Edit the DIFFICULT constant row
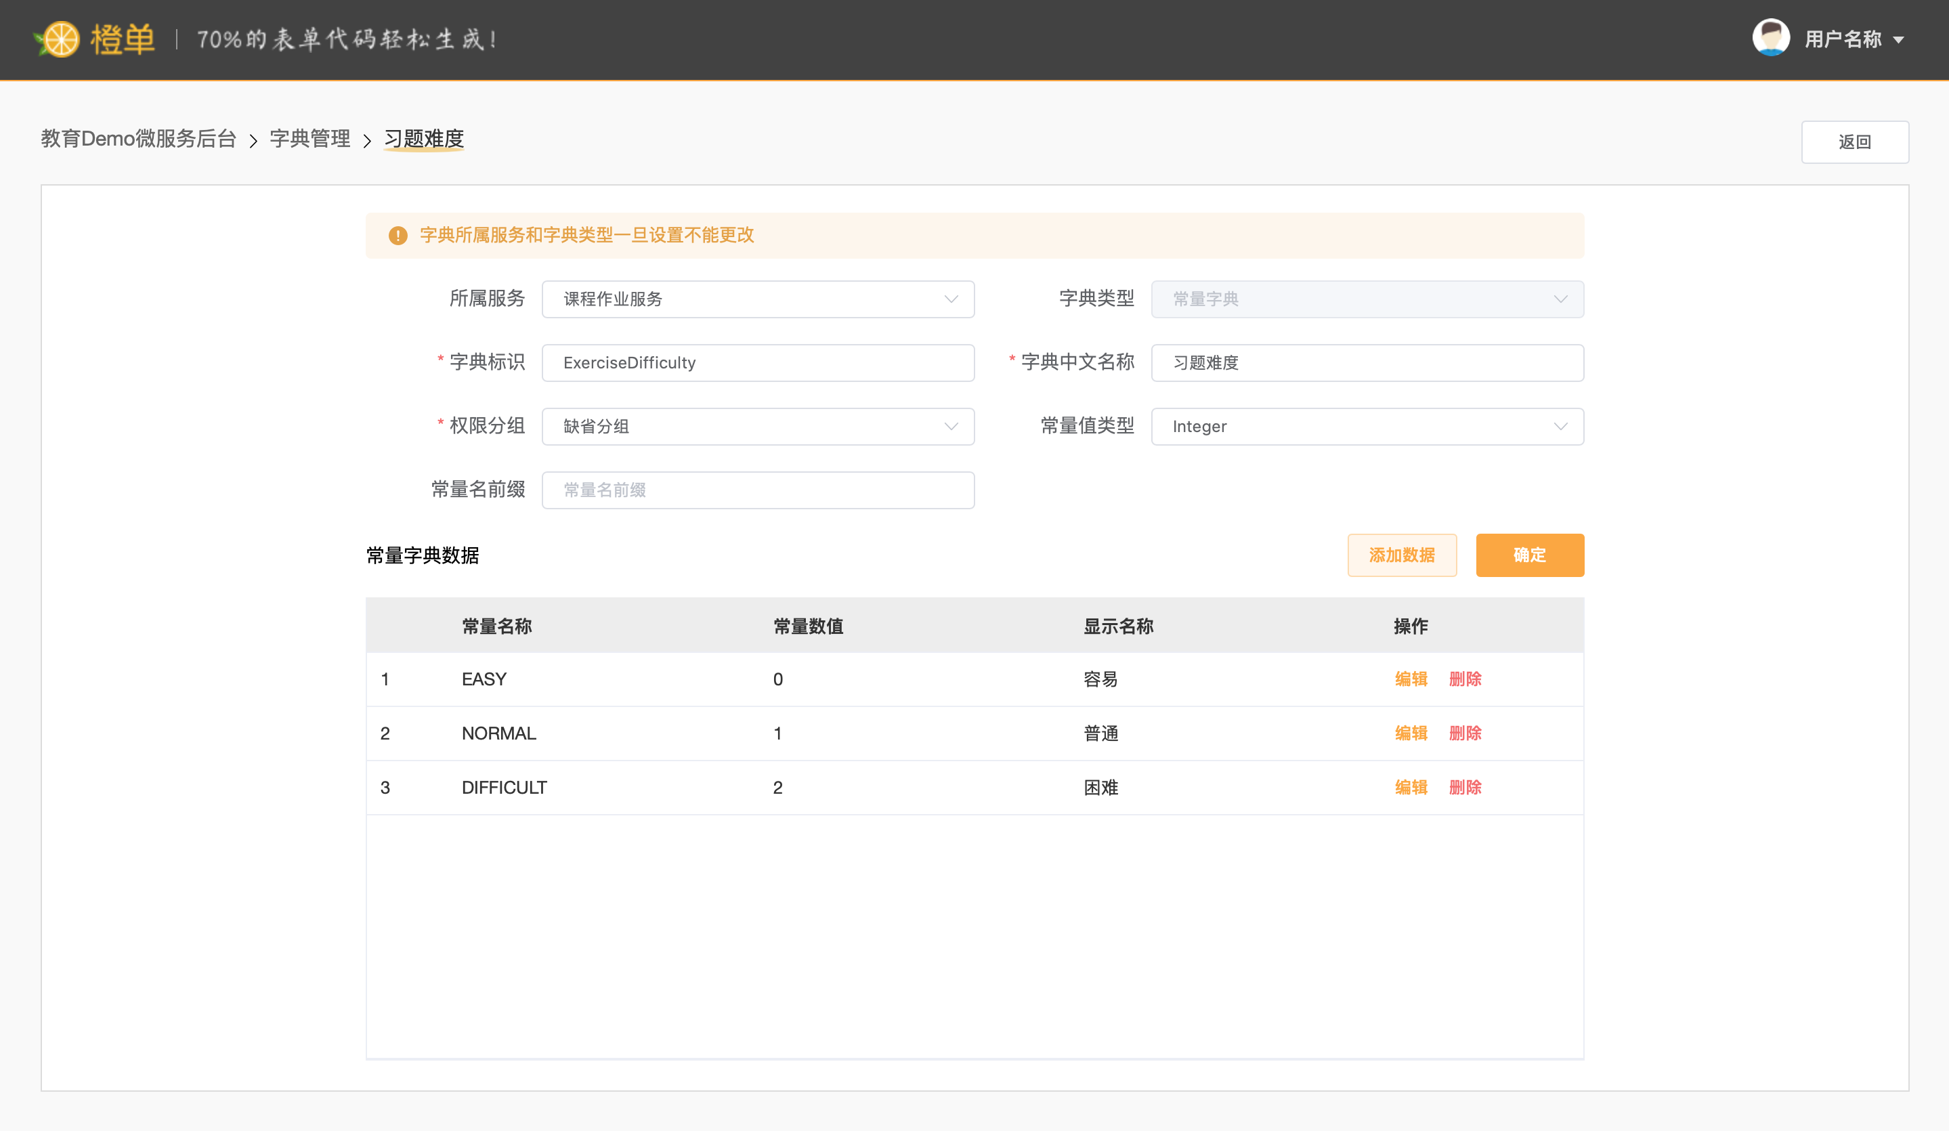Viewport: 1949px width, 1131px height. click(1411, 788)
